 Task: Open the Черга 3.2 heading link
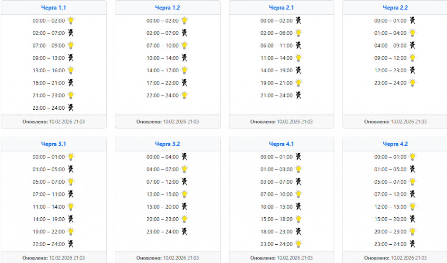click(x=167, y=144)
